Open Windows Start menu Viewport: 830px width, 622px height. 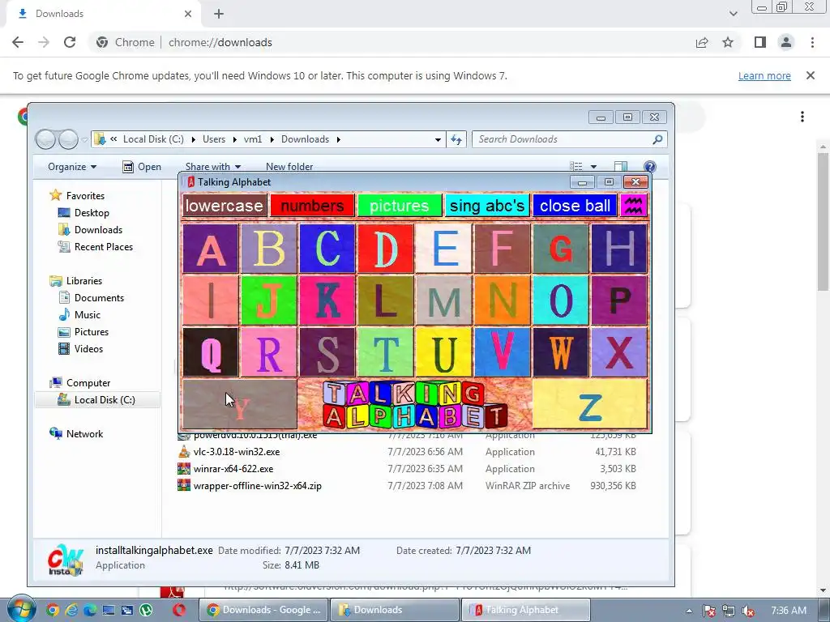click(x=20, y=609)
